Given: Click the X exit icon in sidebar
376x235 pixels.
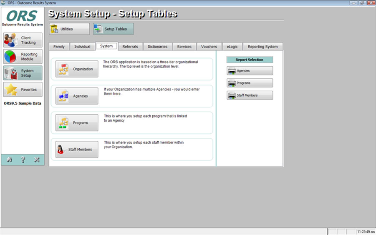Looking at the screenshot, I should point(37,160).
